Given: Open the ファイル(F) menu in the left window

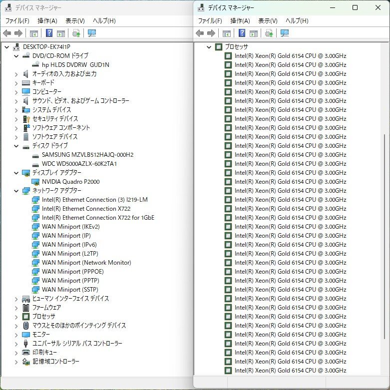Looking at the screenshot, I should coord(17,21).
